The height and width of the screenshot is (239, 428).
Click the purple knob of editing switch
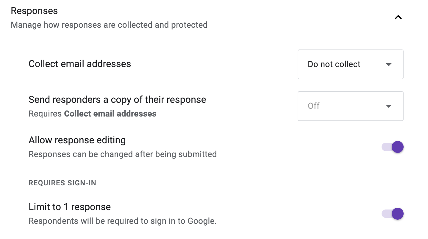click(x=398, y=147)
